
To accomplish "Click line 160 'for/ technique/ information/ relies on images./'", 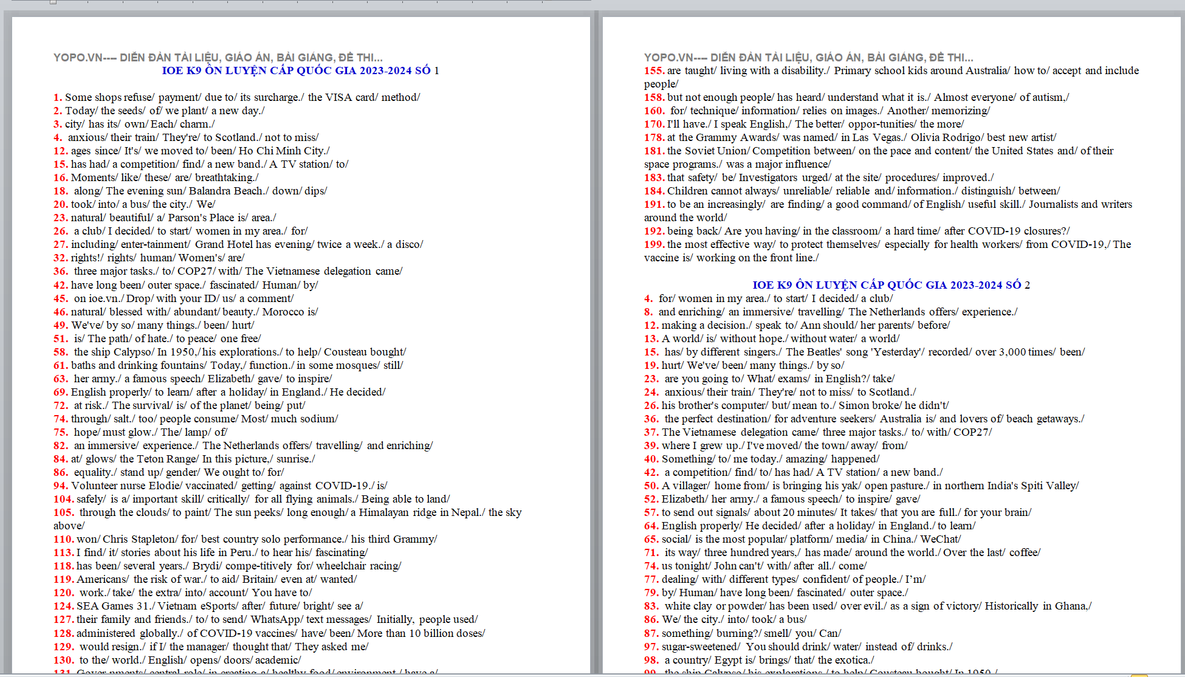I will coord(817,111).
